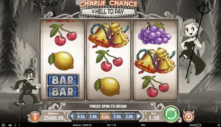The width and height of the screenshot is (221, 127).
Task: Select the 1.00 bet value
Action: (x=93, y=116)
